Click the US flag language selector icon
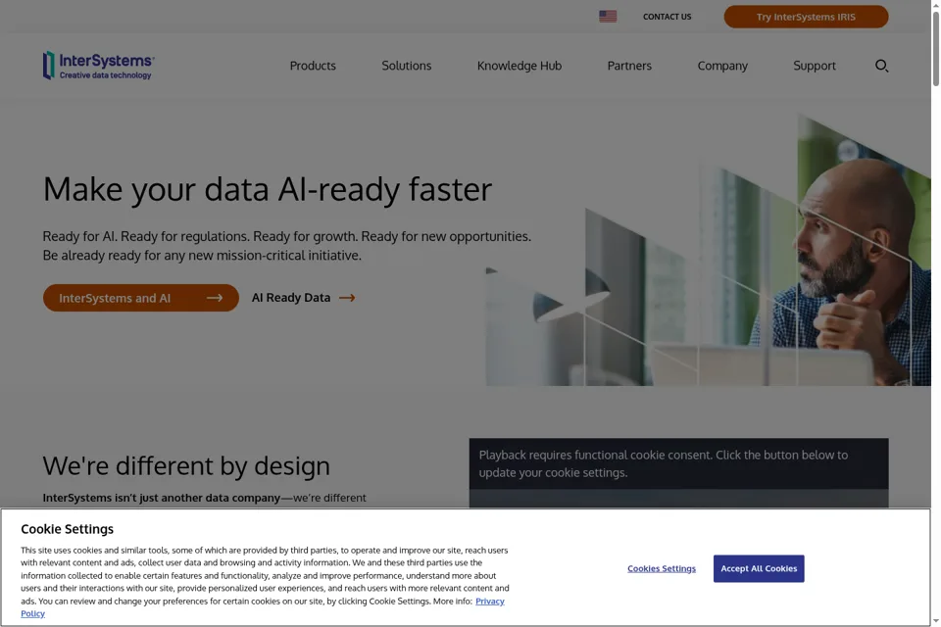Image resolution: width=941 pixels, height=627 pixels. [x=608, y=17]
